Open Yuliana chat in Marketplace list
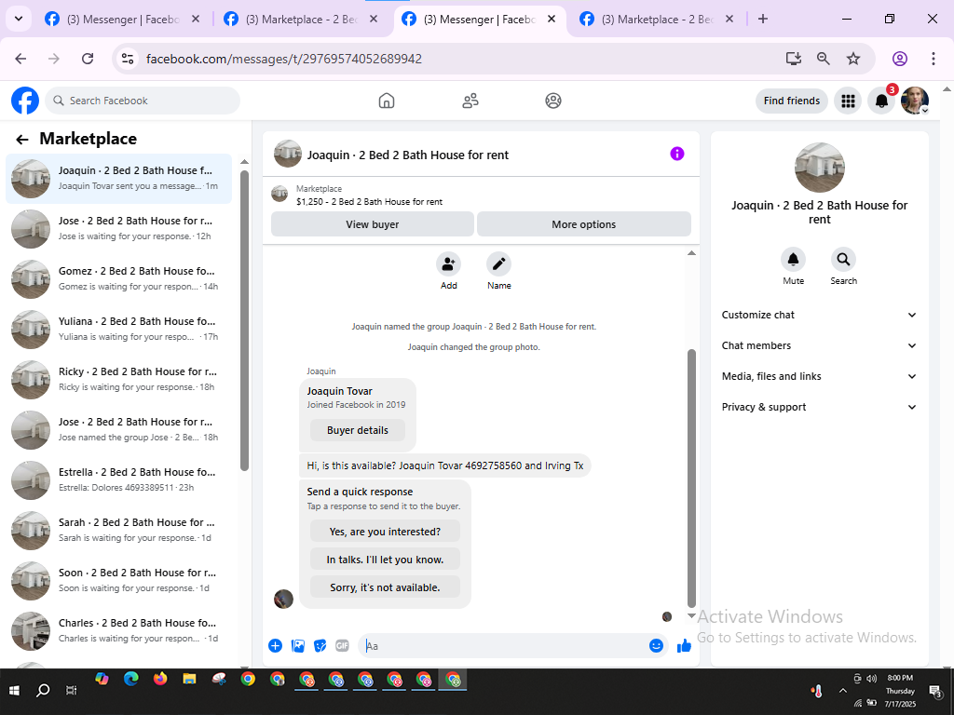The width and height of the screenshot is (954, 715). (x=119, y=329)
